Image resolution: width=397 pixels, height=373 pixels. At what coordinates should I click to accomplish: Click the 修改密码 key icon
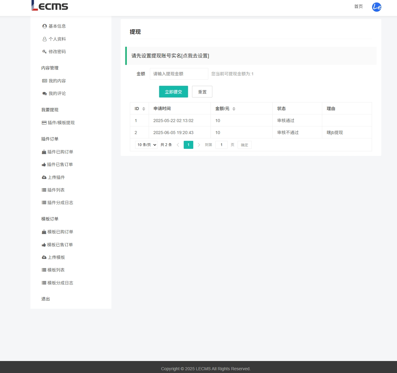[x=45, y=52]
